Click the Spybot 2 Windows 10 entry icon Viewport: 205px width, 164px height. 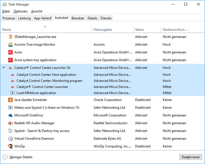pos(10,108)
